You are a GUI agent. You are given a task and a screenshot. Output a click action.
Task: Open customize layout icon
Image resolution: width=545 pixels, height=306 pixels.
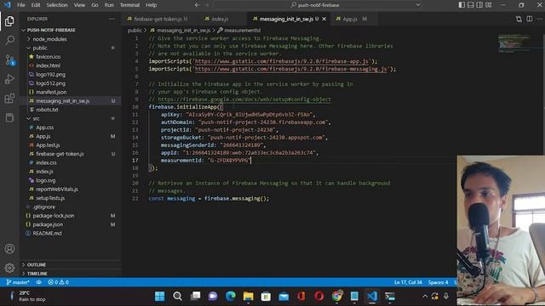(x=489, y=5)
